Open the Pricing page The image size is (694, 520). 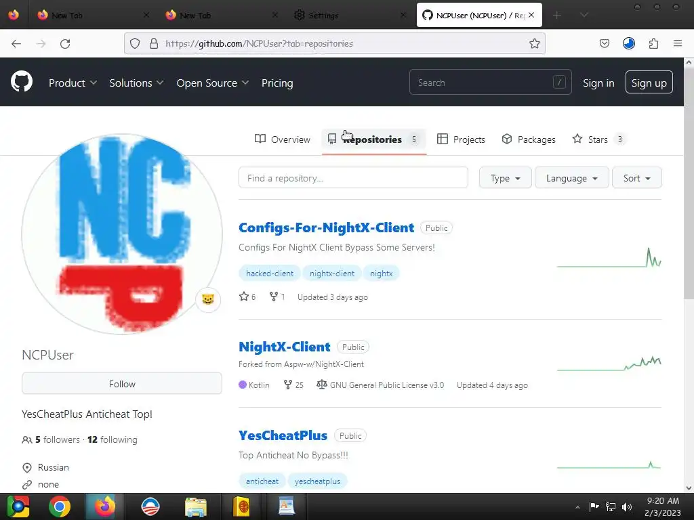(277, 83)
